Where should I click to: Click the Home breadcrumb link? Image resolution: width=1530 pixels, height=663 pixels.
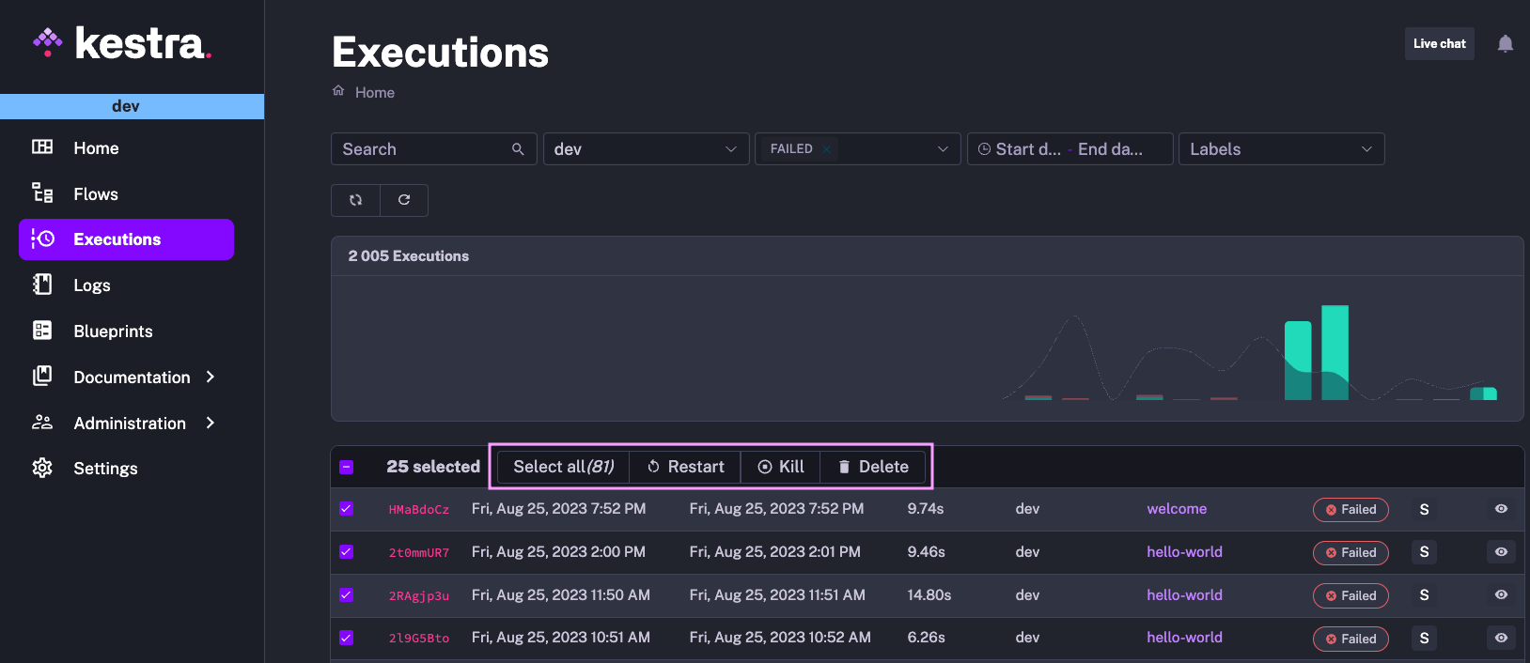coord(375,92)
